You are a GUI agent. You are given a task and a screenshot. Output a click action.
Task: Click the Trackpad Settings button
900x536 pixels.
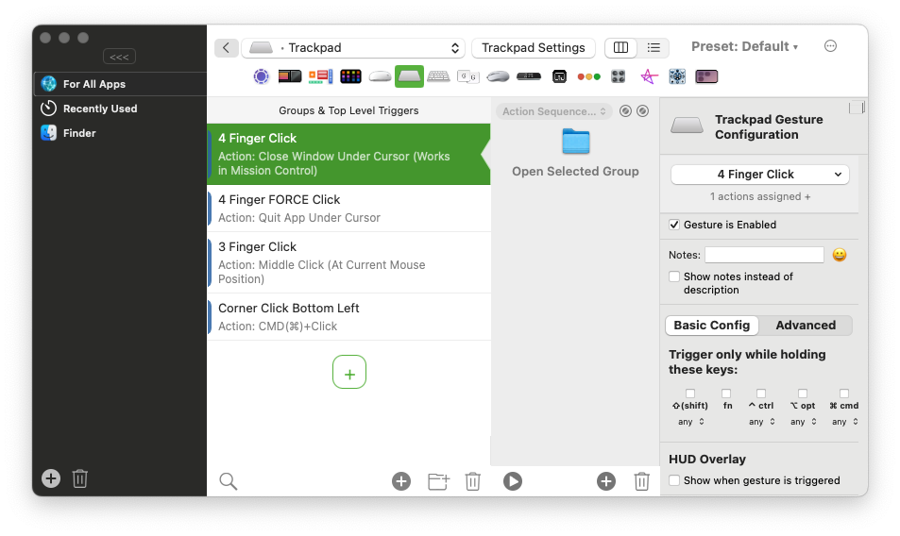pyautogui.click(x=534, y=48)
